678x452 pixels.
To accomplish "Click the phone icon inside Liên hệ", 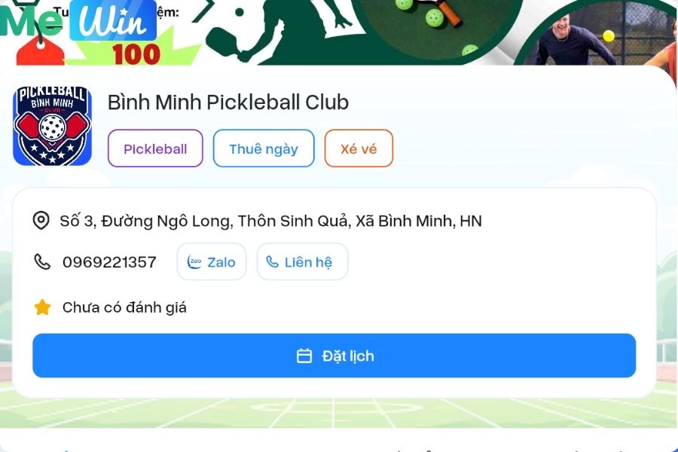I will pos(272,261).
